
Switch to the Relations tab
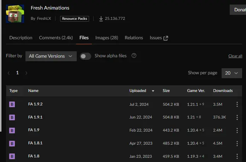(134, 38)
